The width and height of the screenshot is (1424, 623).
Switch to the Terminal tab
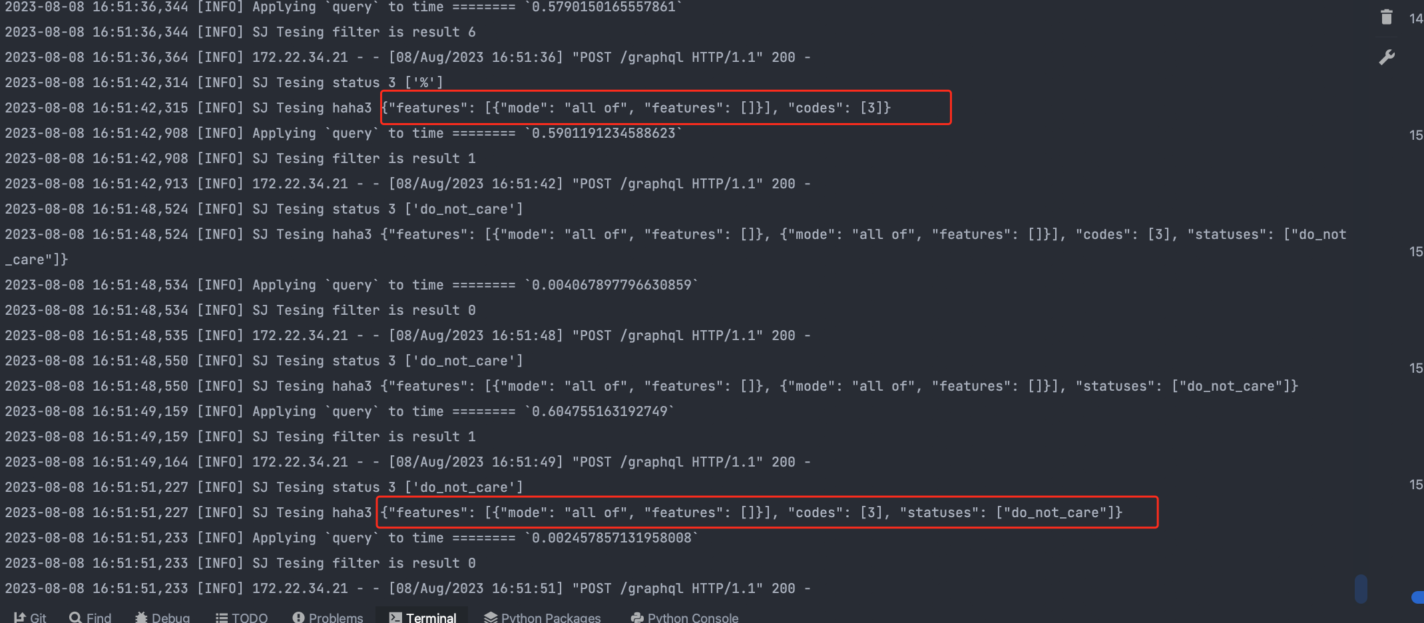[x=431, y=616]
